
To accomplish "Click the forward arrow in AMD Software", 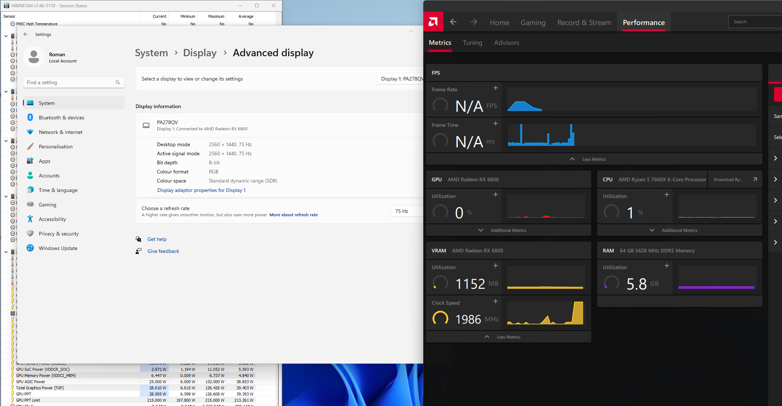I will click(474, 22).
